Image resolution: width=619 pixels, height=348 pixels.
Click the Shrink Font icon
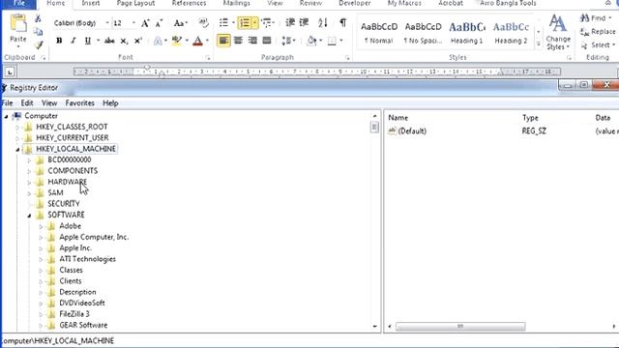pyautogui.click(x=159, y=23)
